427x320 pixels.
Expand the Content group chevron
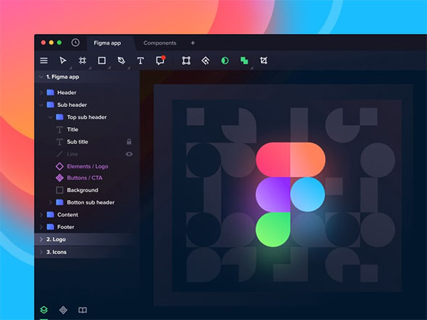tap(41, 215)
